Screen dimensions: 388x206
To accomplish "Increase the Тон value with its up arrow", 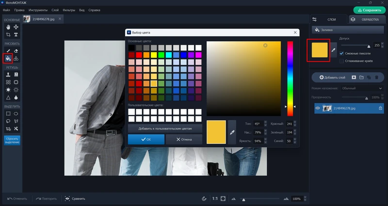I will 265,122.
